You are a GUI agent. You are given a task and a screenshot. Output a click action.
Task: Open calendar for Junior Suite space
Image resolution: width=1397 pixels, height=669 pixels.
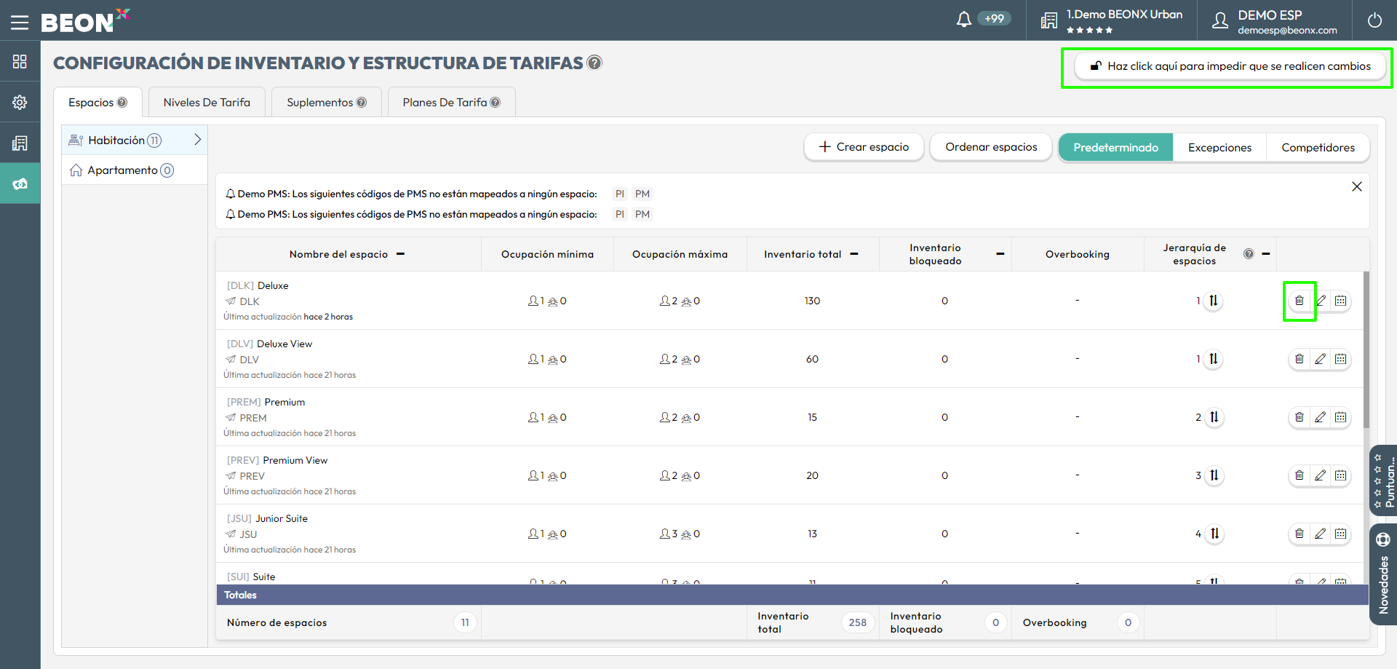pyautogui.click(x=1341, y=534)
